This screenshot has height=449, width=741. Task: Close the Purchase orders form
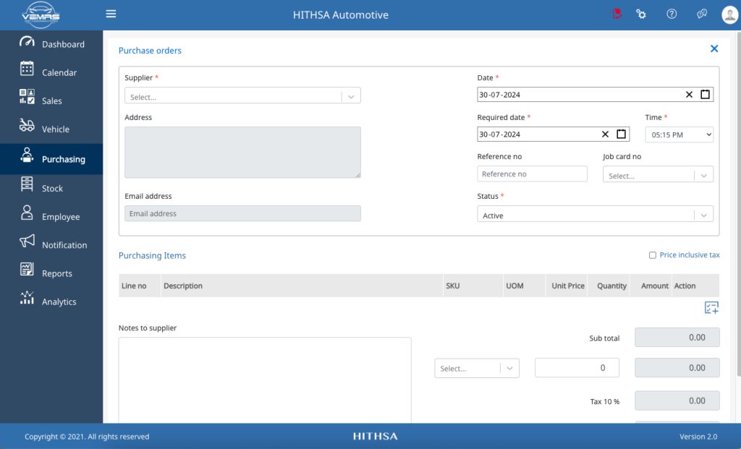[714, 48]
